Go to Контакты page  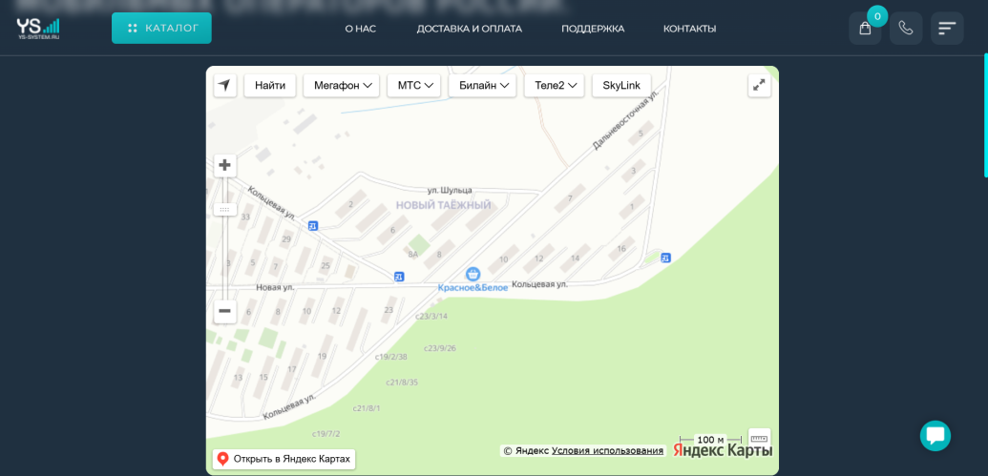(x=690, y=29)
